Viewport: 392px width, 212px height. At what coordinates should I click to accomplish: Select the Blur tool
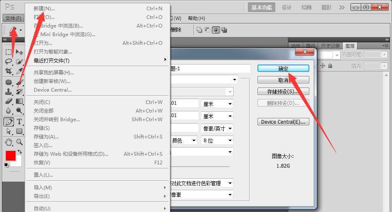9,111
